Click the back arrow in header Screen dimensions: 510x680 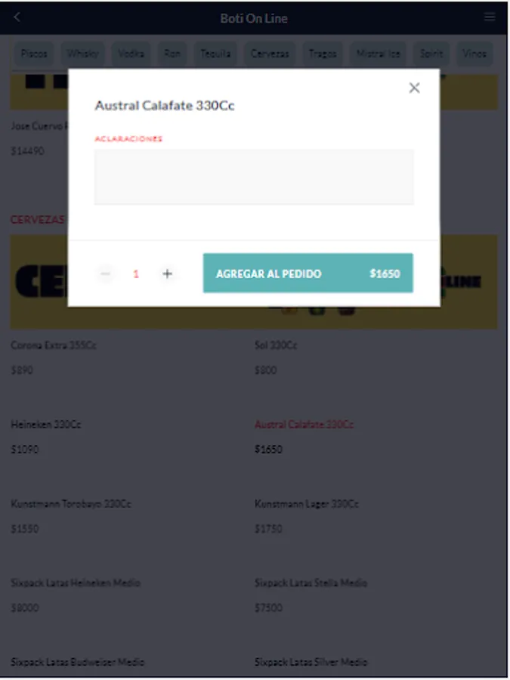click(x=17, y=17)
